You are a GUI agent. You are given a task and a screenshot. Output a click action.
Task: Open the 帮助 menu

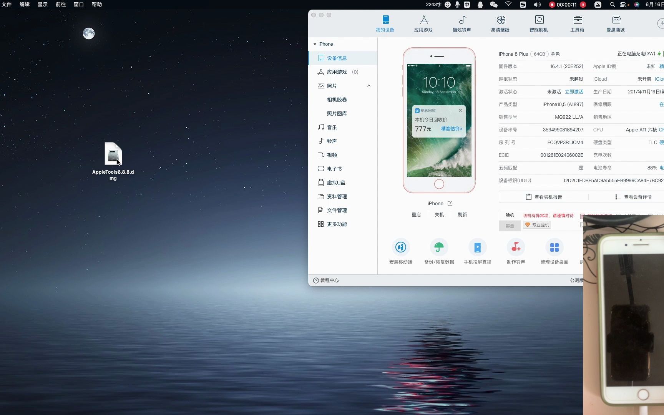click(x=97, y=4)
